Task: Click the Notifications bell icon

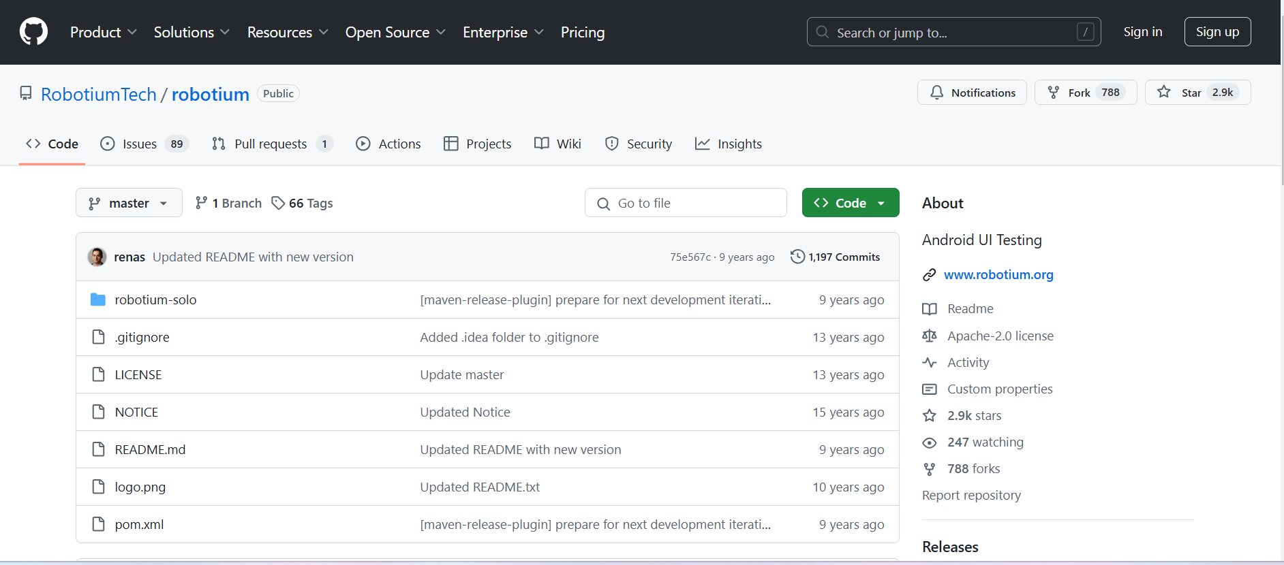Action: pos(937,93)
